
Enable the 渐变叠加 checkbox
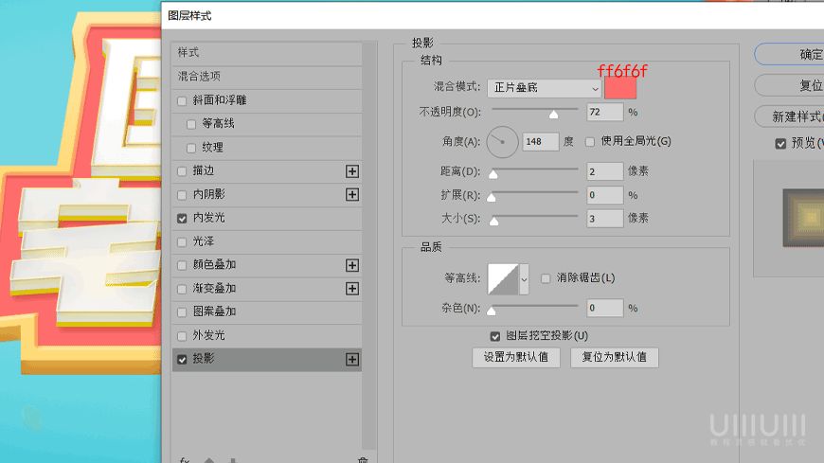[x=182, y=289]
